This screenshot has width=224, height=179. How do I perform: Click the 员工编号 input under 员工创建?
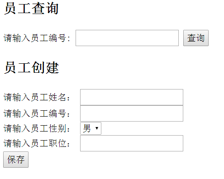(132, 113)
